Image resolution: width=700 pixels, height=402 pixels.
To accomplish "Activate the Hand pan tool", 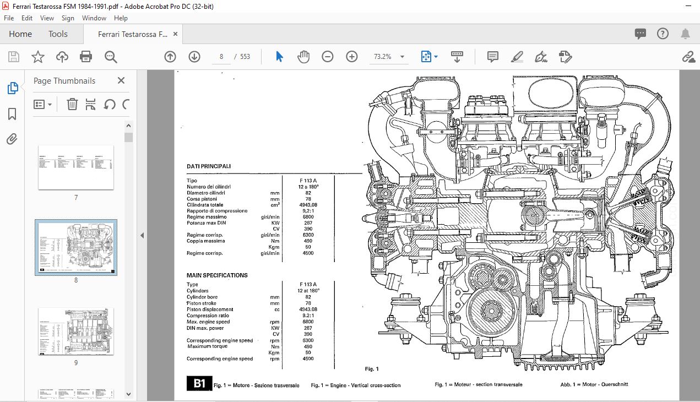I will point(303,57).
